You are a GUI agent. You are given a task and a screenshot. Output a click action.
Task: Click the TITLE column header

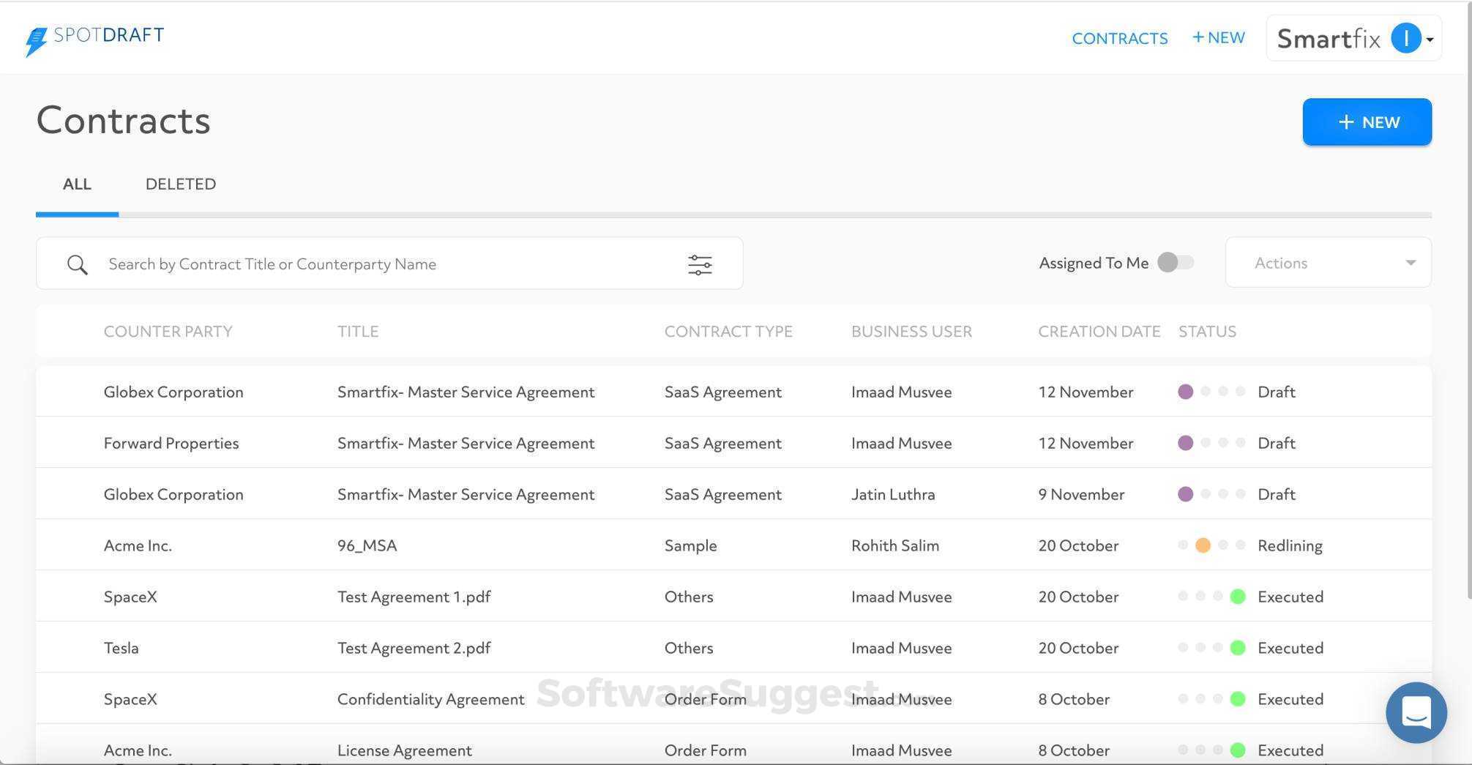pos(358,331)
